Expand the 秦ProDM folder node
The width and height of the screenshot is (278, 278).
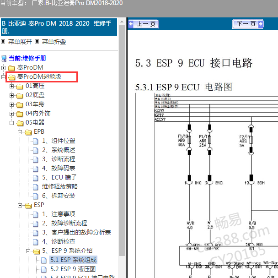click(x=3, y=68)
